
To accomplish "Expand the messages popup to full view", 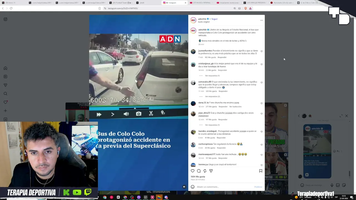I will pos(341,116).
